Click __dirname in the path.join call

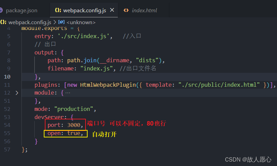coord(114,61)
